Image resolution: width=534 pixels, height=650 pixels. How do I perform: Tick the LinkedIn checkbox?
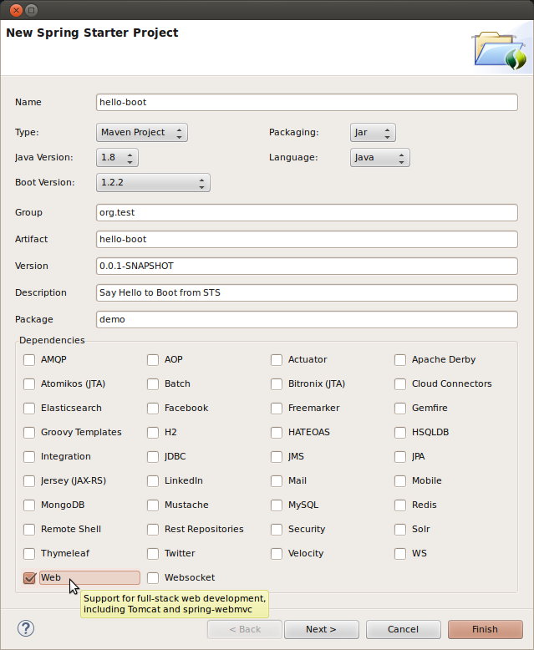153,481
